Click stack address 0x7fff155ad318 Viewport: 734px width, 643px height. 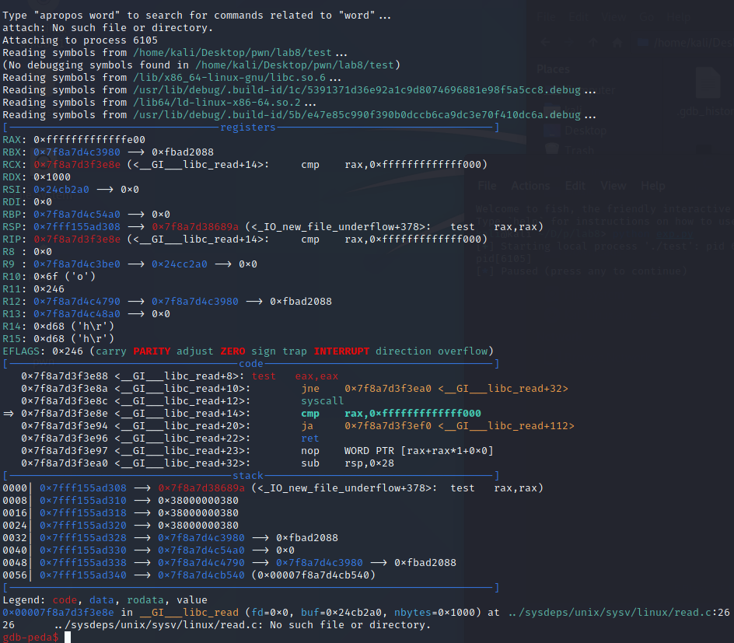pyautogui.click(x=83, y=513)
